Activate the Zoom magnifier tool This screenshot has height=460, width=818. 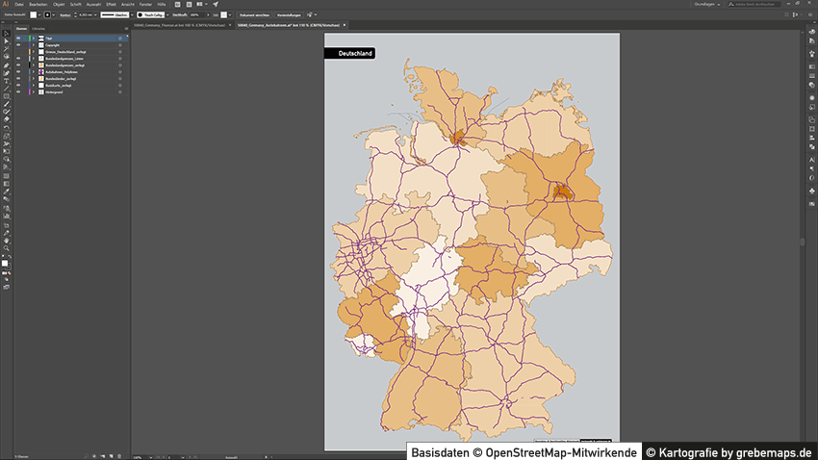(x=6, y=248)
